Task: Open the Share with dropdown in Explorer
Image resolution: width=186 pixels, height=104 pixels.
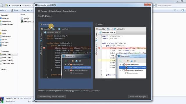Action: point(27,10)
